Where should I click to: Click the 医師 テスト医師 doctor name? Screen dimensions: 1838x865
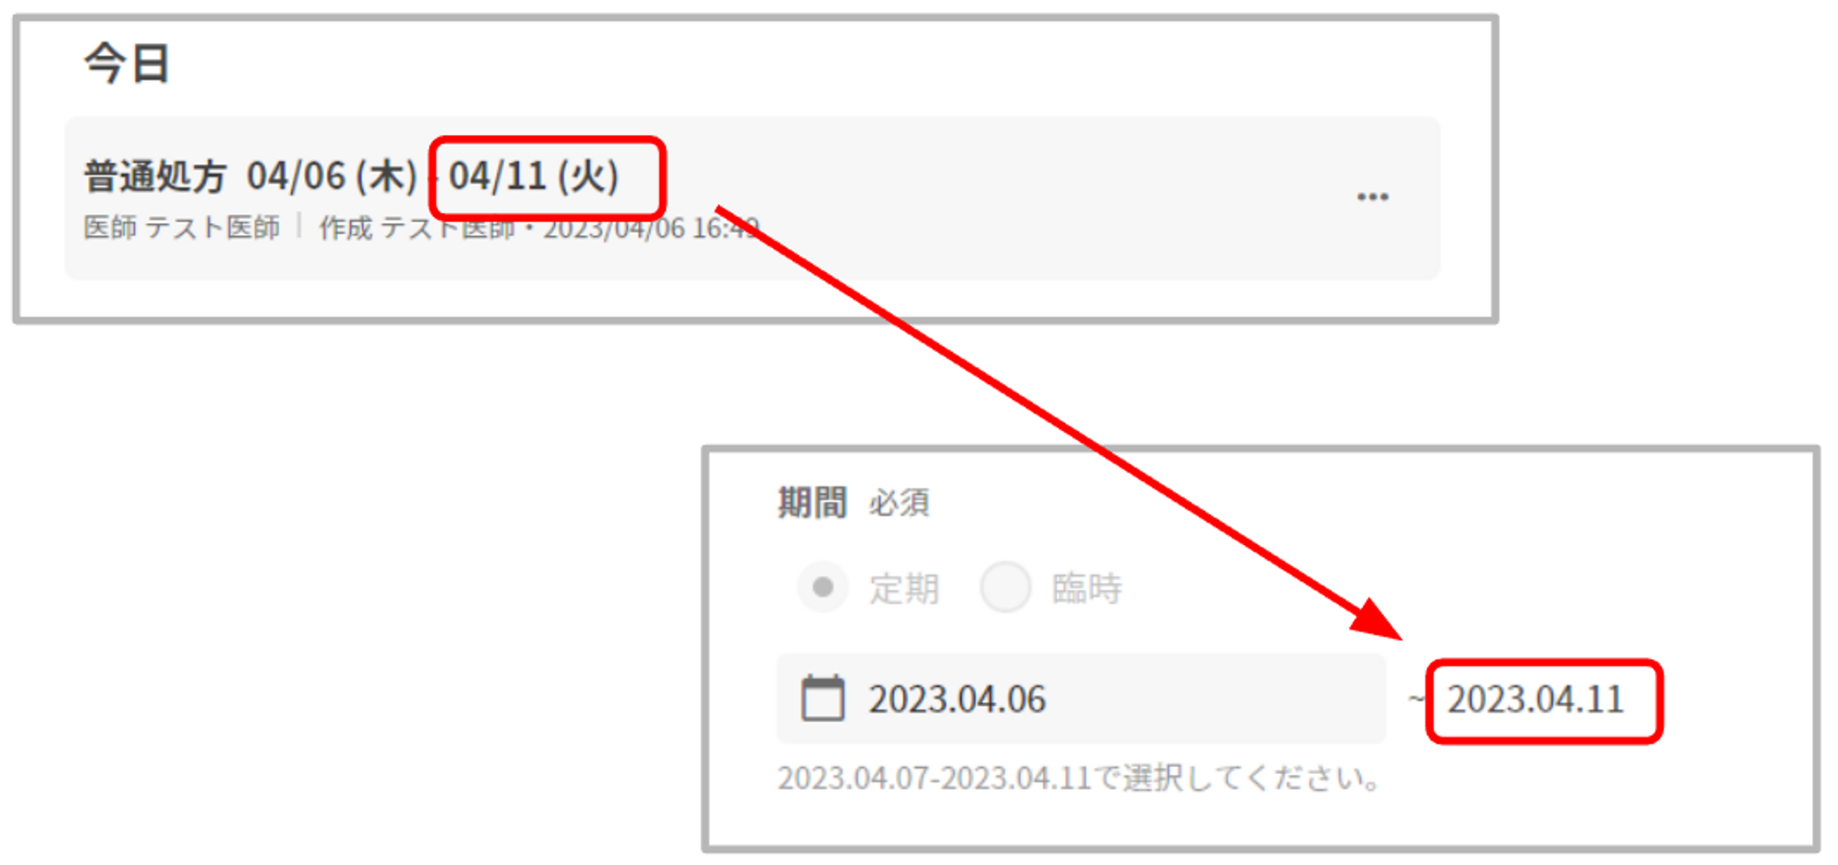[x=181, y=227]
